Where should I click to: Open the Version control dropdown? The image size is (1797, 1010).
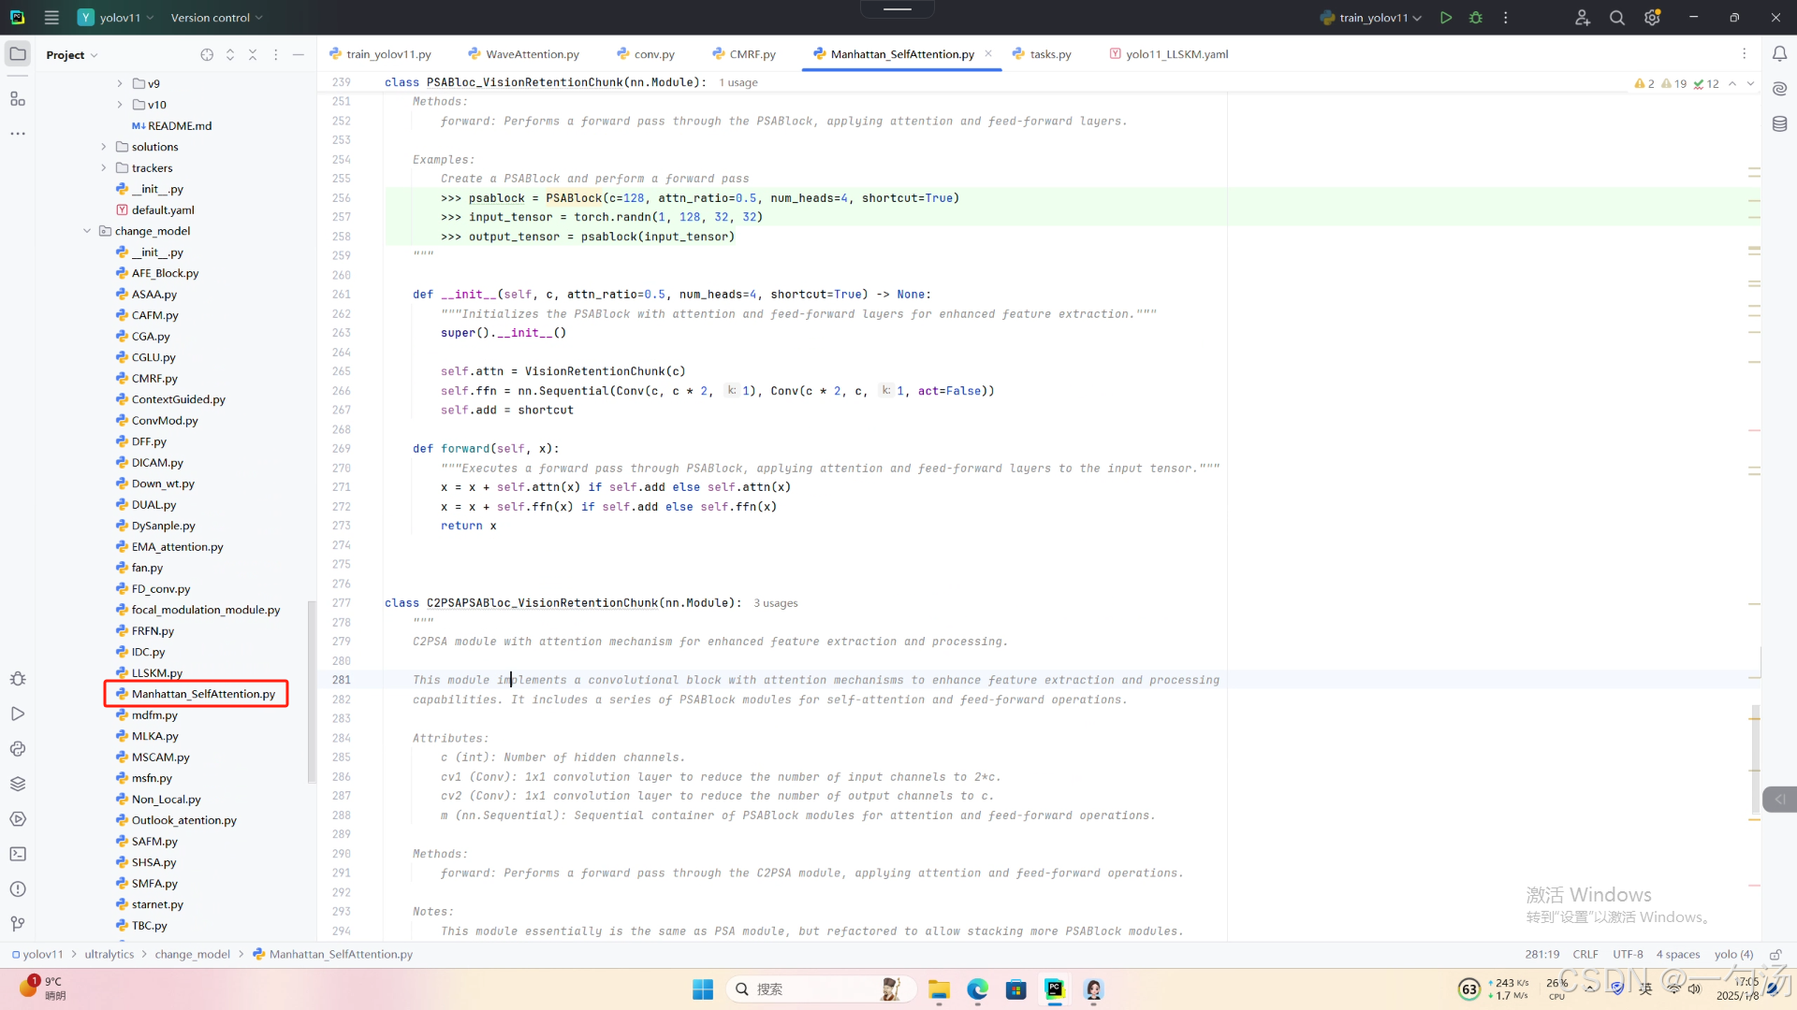(216, 18)
